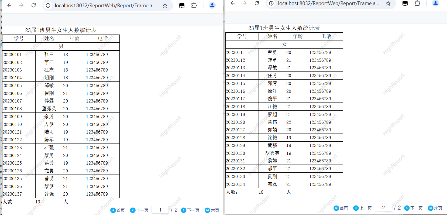This screenshot has width=447, height=215.
Task: Open profile avatar in left browser window
Action: (212, 5)
